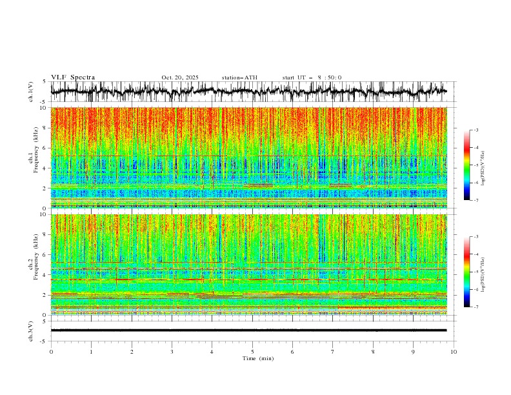The height and width of the screenshot is (395, 511).
Task: Click inside the ch.1 spectrogram panel
Action: coord(248,157)
